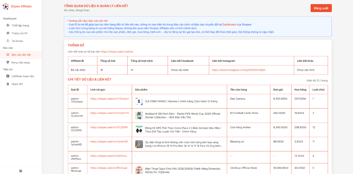353x174 pixels.
Task: Click the DJI OSMO NANO product thumbnail
Action: coord(139,101)
